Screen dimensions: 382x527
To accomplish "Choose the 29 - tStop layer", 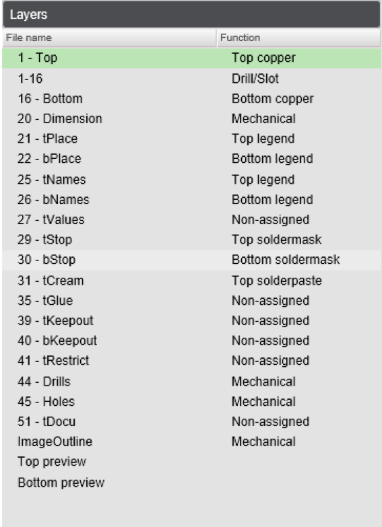I will 191,240.
